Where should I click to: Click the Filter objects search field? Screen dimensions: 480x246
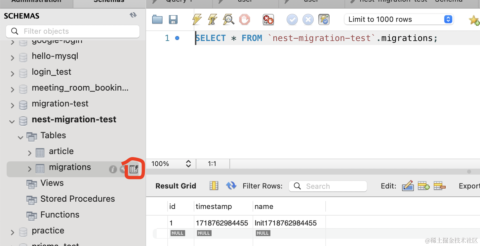[x=73, y=31]
